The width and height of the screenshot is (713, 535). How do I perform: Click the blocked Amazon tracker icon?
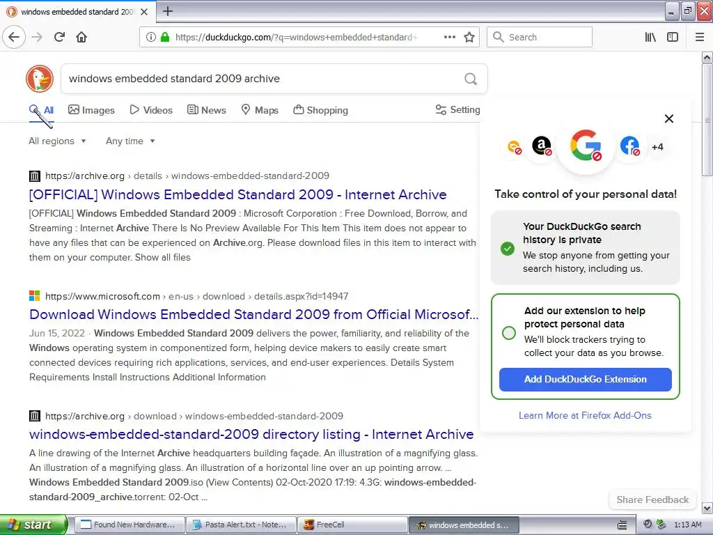(x=541, y=146)
